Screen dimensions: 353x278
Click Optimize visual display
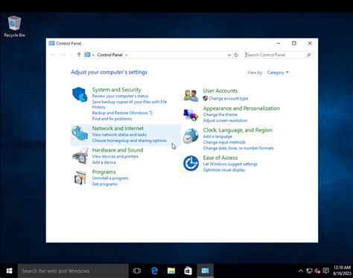[224, 170]
